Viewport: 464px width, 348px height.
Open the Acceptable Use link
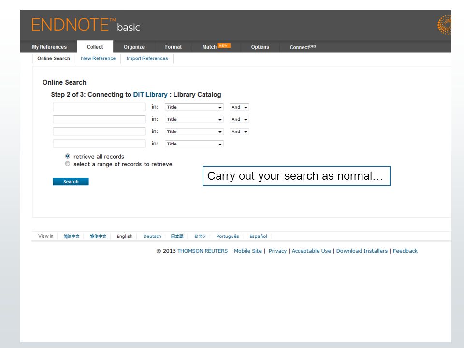(x=311, y=251)
